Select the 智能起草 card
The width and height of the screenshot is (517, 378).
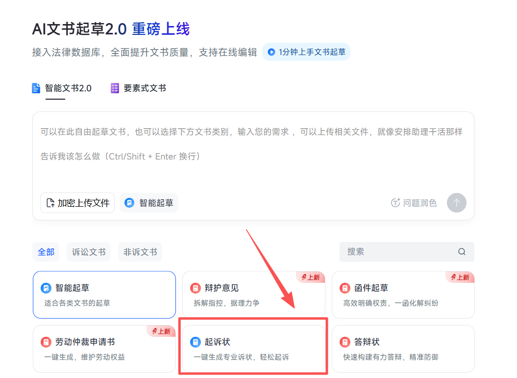[104, 295]
